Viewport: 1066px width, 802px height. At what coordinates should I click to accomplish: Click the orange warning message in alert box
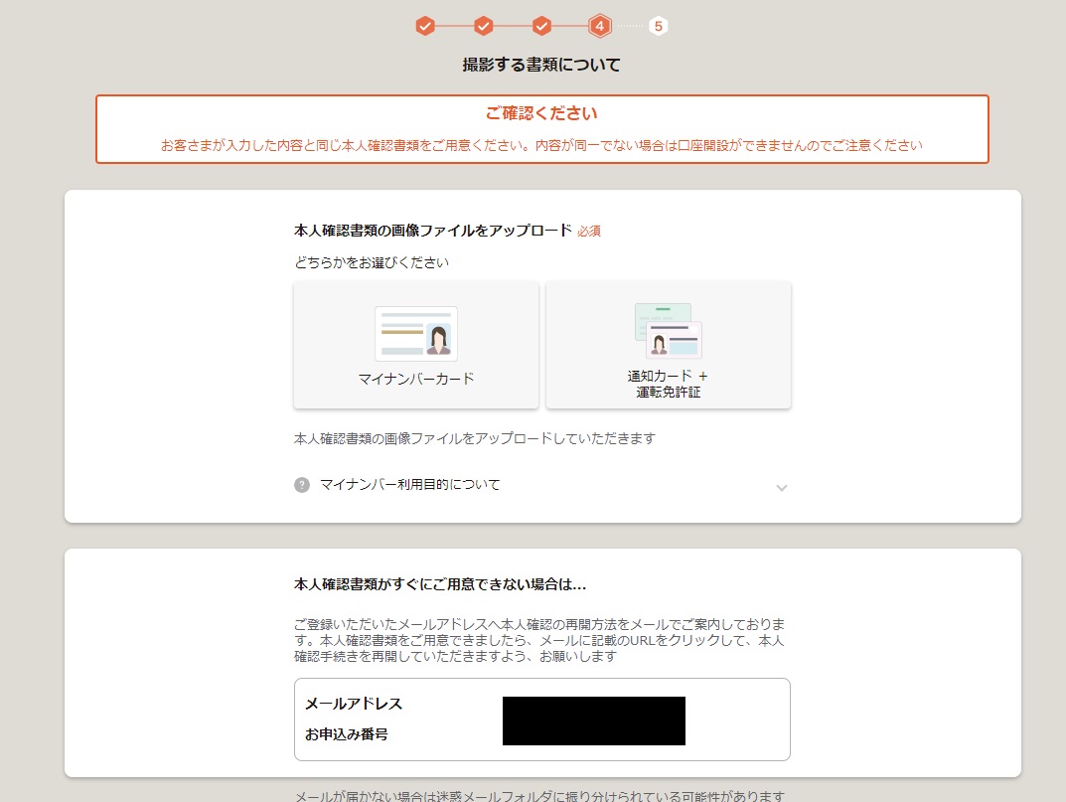point(541,145)
